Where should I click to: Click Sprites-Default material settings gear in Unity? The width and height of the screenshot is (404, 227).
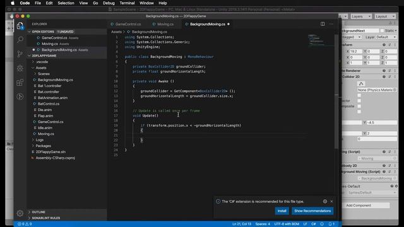pyautogui.click(x=396, y=186)
